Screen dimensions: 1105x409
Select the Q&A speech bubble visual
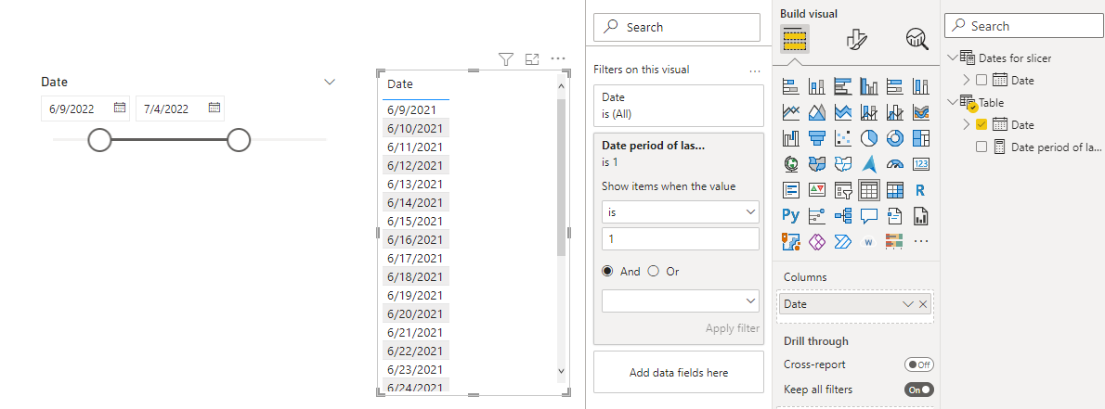pos(869,215)
